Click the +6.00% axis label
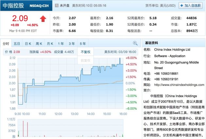The image size is (206, 139). [131, 58]
